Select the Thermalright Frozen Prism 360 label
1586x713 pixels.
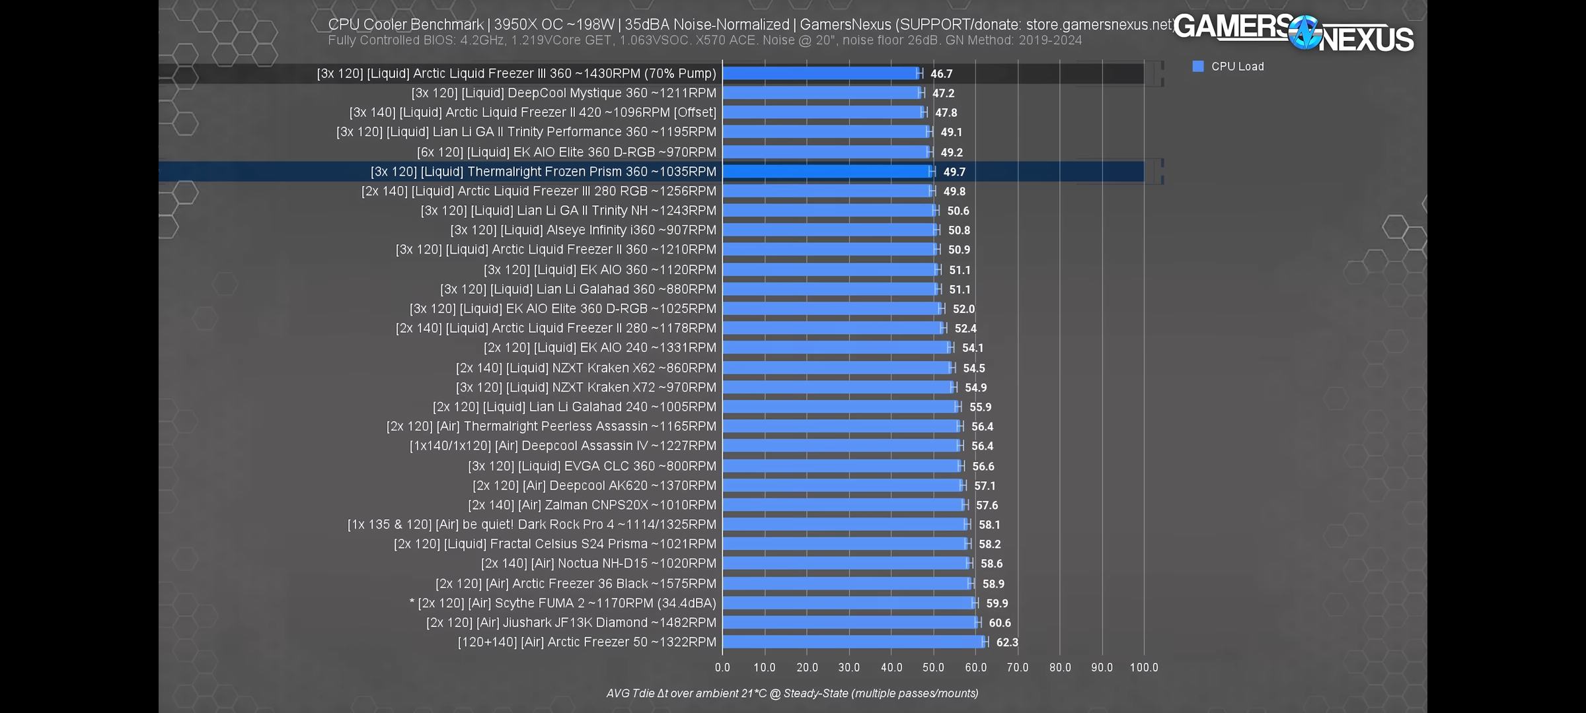pyautogui.click(x=543, y=172)
